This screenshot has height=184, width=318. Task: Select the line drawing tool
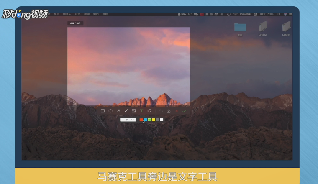tap(126, 111)
